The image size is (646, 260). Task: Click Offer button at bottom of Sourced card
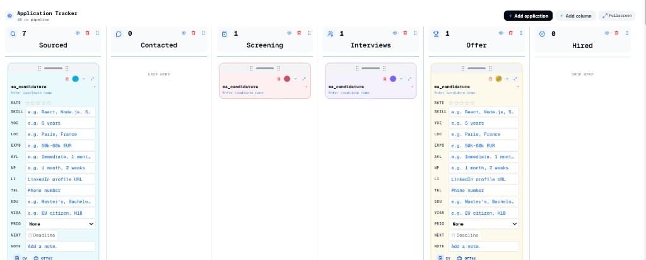click(44, 258)
